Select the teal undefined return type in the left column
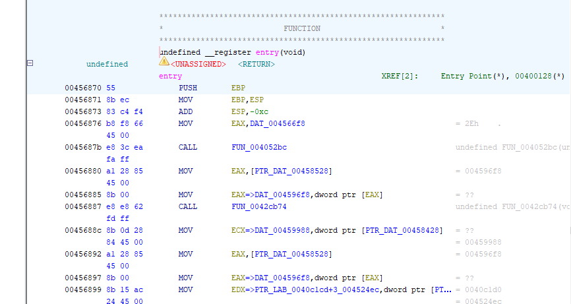Viewport: 571px width, 304px height. tap(107, 65)
